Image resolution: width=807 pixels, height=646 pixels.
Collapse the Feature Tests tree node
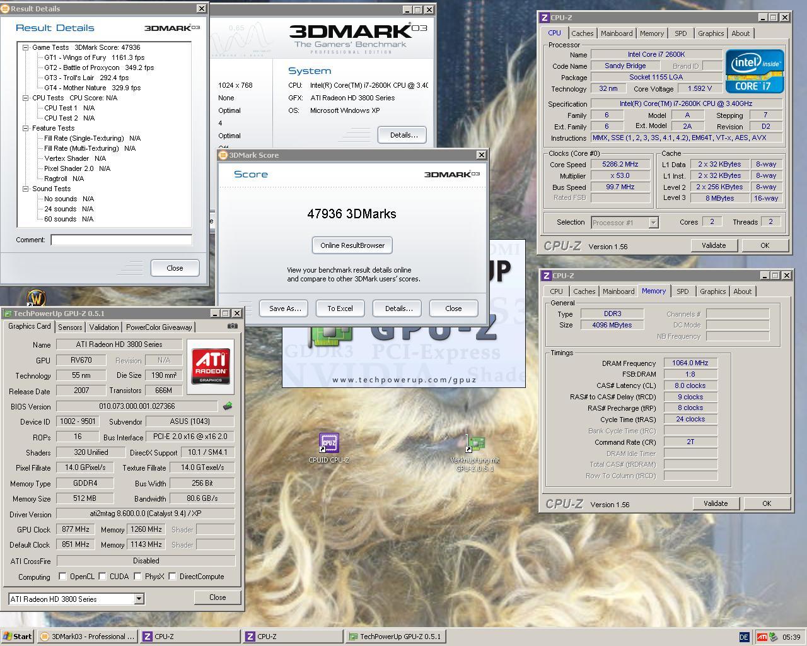point(25,128)
